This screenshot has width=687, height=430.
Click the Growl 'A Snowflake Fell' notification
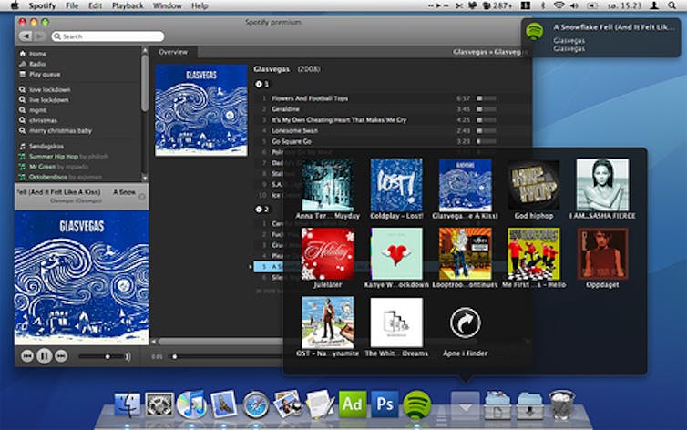(x=600, y=37)
